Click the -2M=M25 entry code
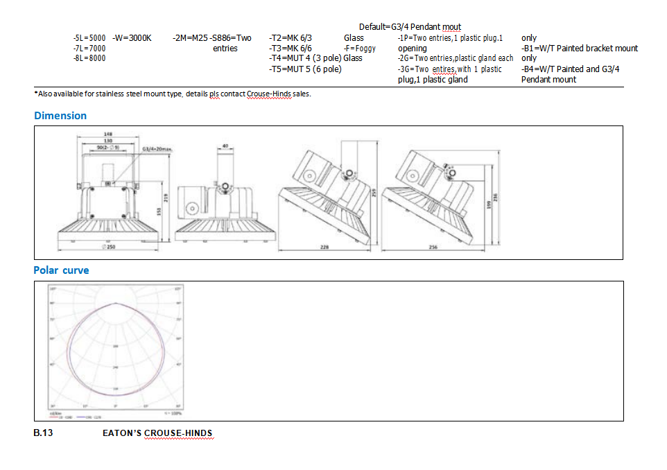Image resolution: width=667 pixels, height=470 pixels. click(x=190, y=38)
